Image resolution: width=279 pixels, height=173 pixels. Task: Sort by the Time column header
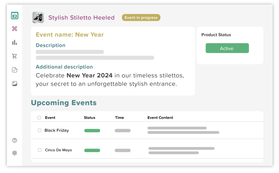click(119, 118)
